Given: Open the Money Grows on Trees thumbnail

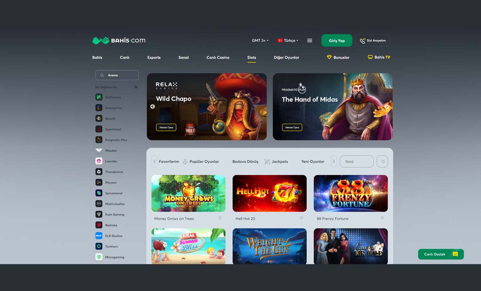Looking at the screenshot, I should click(x=188, y=193).
